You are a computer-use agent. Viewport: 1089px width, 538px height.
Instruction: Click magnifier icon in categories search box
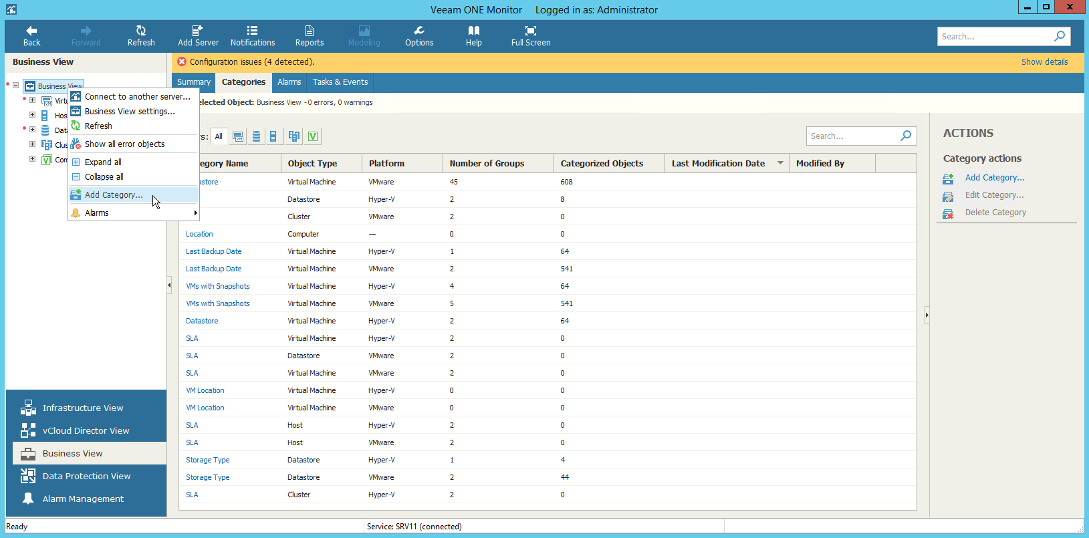906,136
